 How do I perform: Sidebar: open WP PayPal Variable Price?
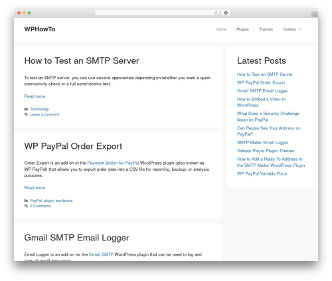click(x=262, y=173)
